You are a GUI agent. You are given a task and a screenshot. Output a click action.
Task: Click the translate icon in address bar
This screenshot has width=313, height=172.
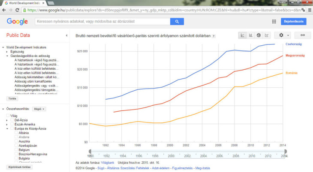coord(303,10)
